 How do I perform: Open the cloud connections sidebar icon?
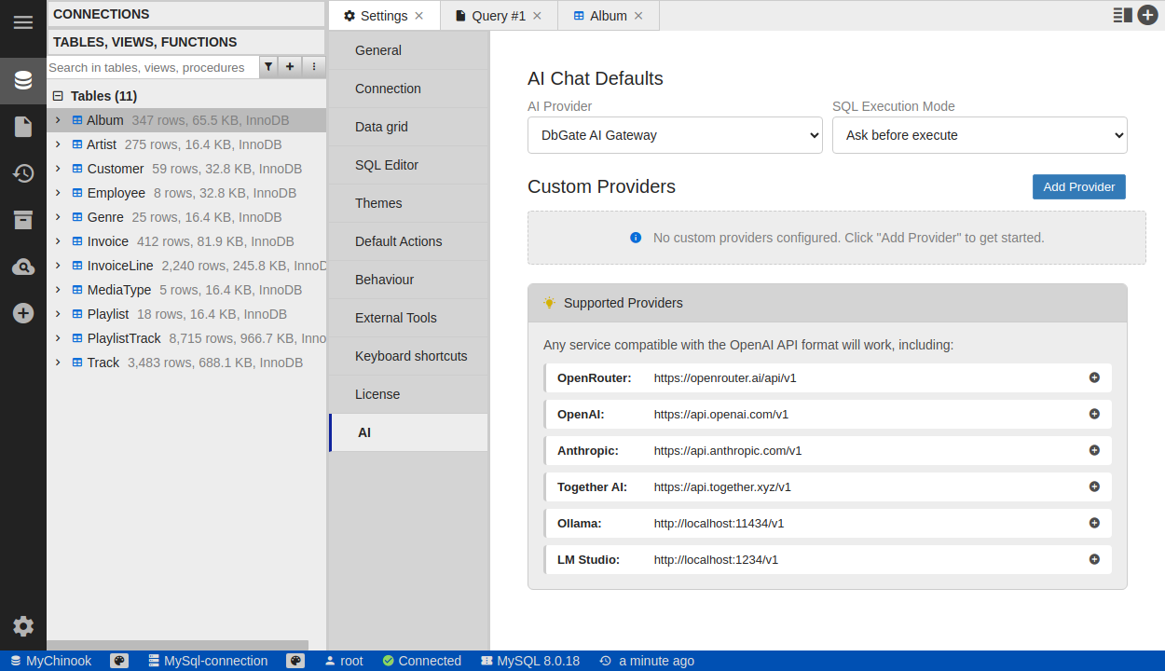23,267
